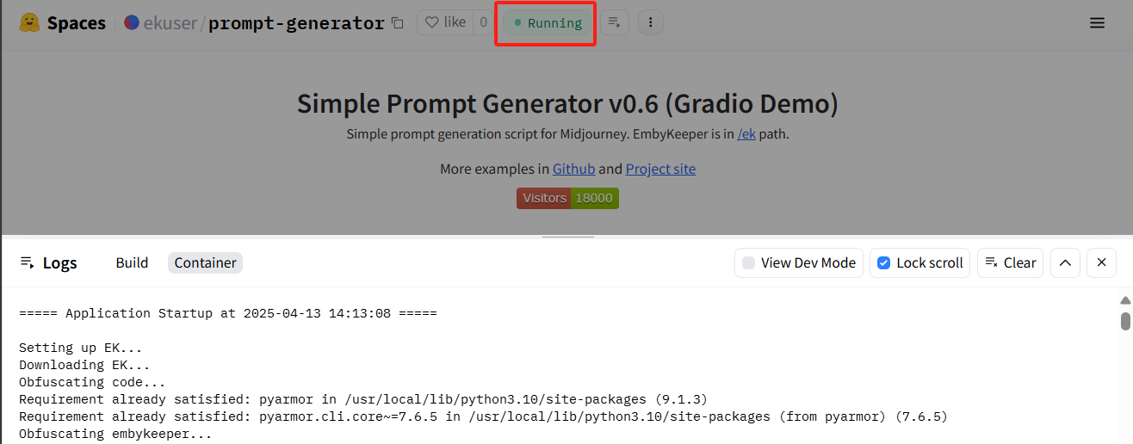Click the ekuser profile avatar

tap(132, 23)
